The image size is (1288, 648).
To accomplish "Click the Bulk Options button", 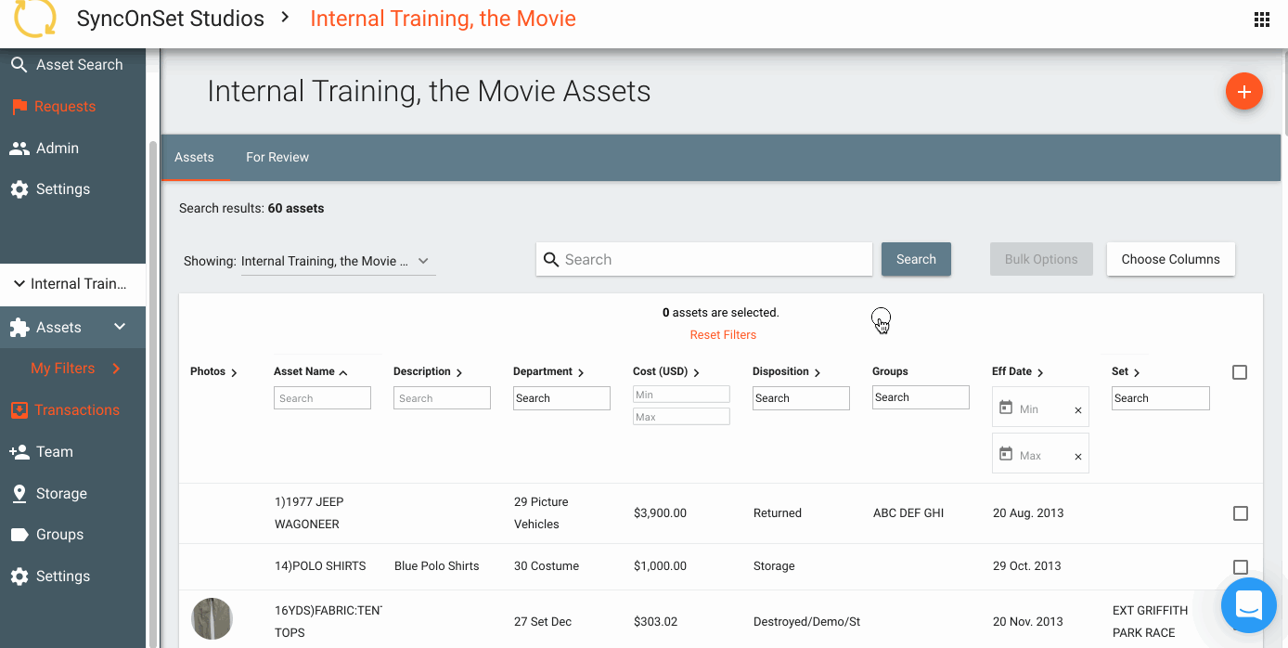I will (1041, 260).
